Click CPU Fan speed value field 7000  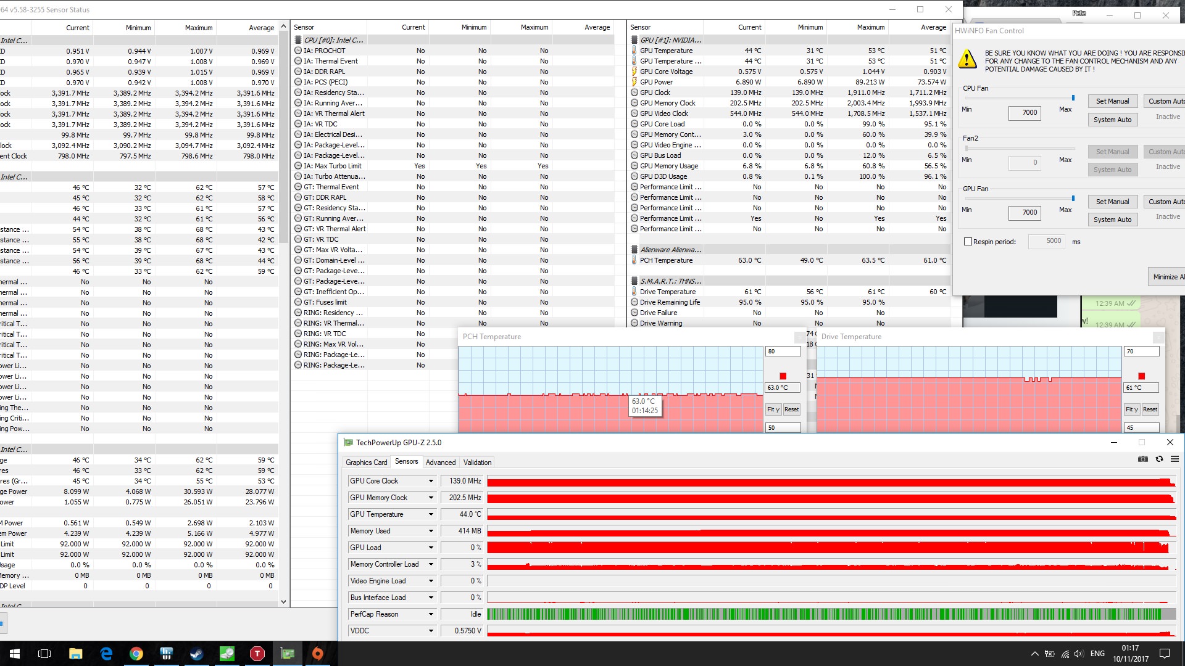(1025, 113)
